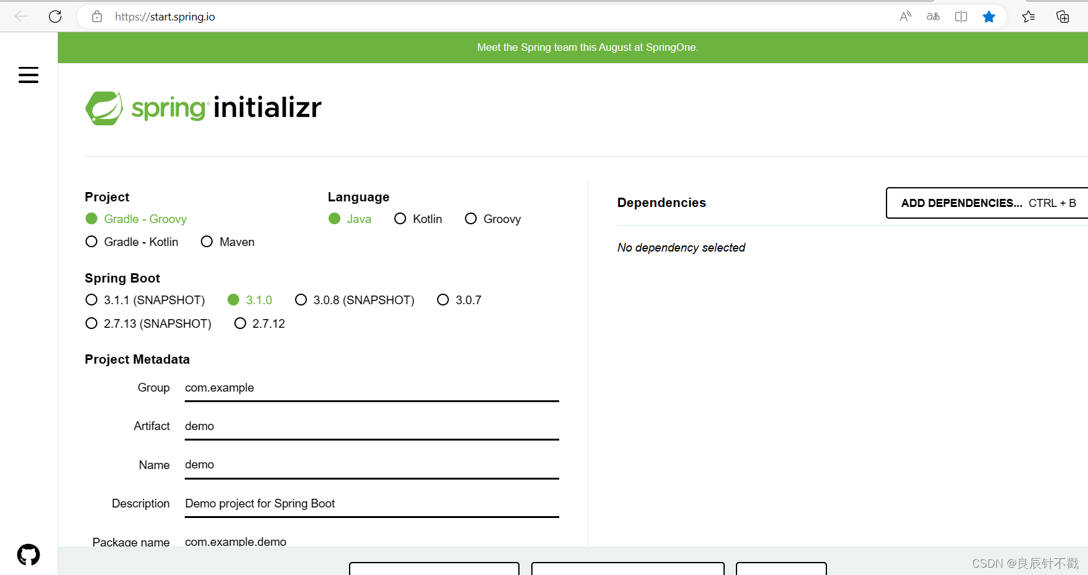This screenshot has width=1088, height=575.
Task: Choose Spring Boot version 2.7.12
Action: [260, 323]
